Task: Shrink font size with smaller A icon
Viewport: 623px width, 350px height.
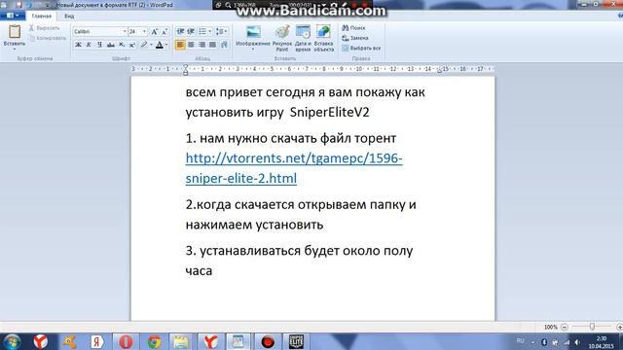Action: [x=165, y=31]
